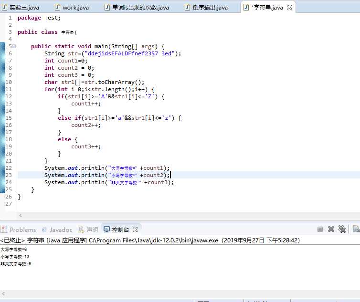The height and width of the screenshot is (302, 360).
Task: Click the Java file icon on 实验三.java tab
Action: coord(4,7)
